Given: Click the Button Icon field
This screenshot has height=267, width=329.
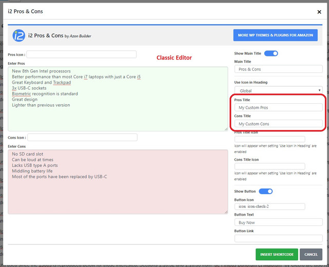Looking at the screenshot, I should (269, 206).
